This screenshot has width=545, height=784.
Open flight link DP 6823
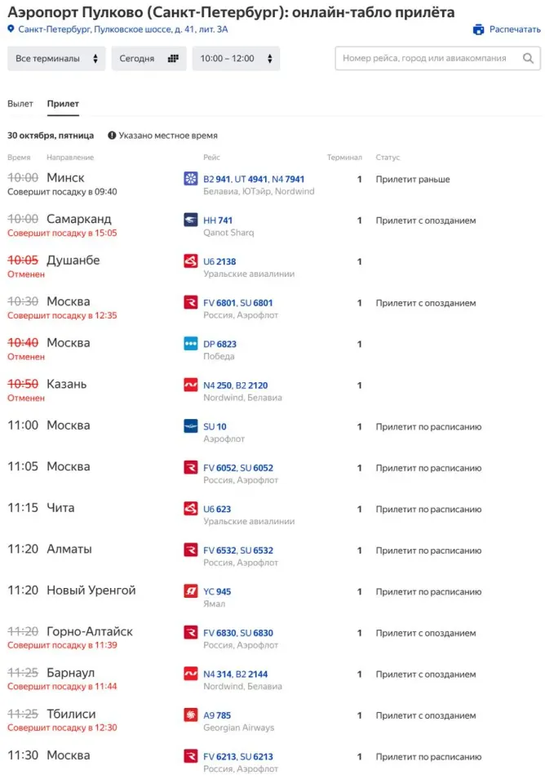tap(219, 344)
